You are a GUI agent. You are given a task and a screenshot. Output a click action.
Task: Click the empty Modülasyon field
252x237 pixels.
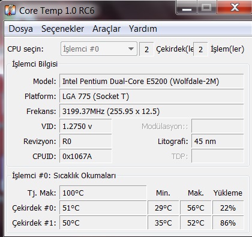click(x=218, y=127)
